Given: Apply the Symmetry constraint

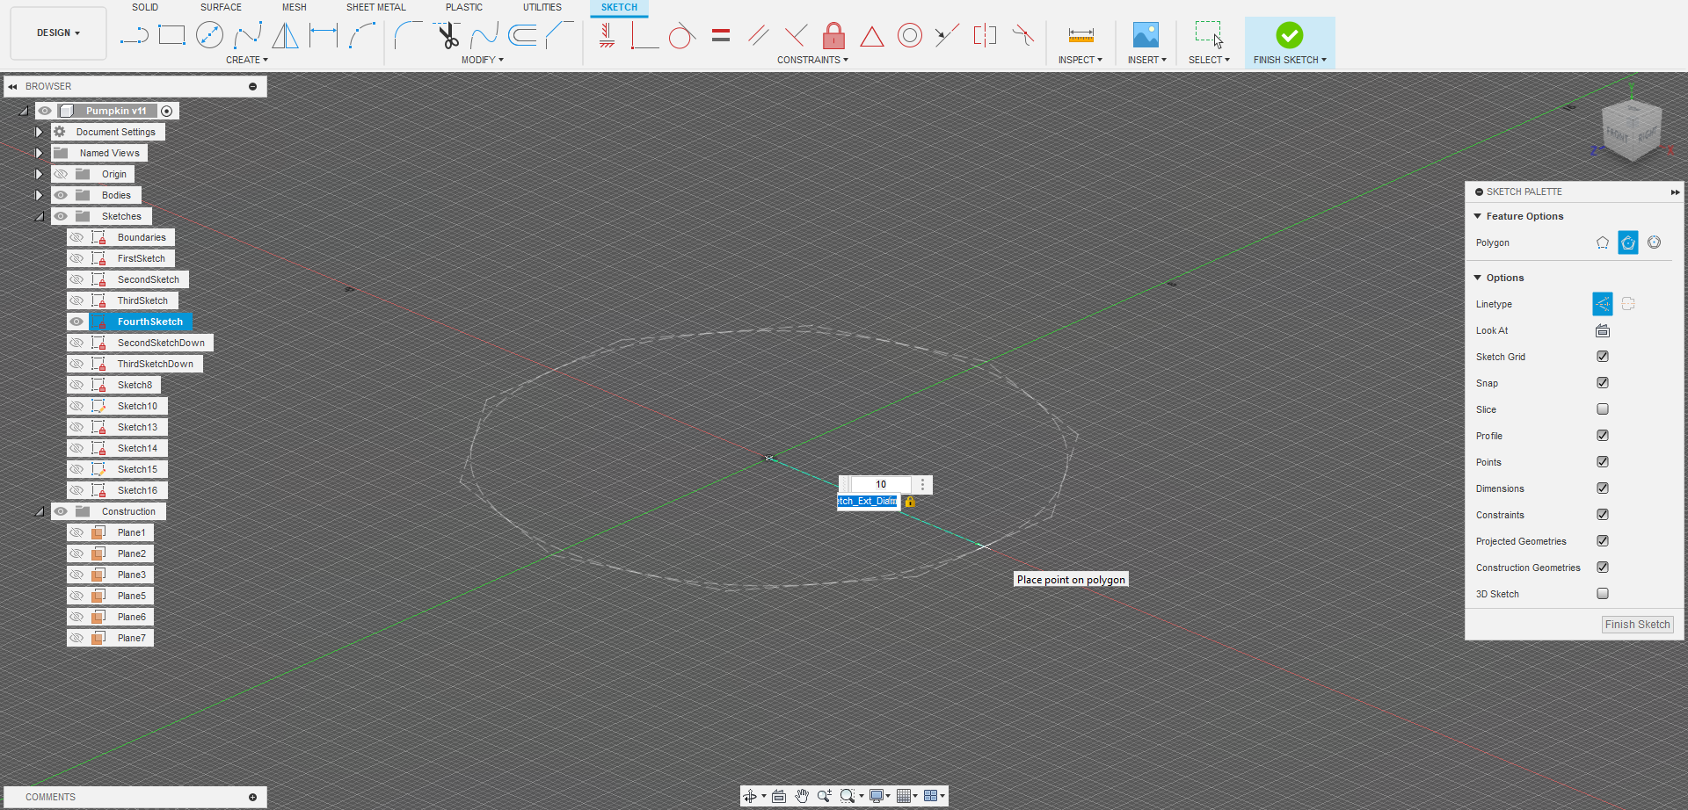Looking at the screenshot, I should click(x=985, y=35).
